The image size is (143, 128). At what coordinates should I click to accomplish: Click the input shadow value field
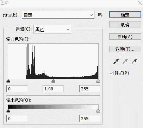[17, 89]
